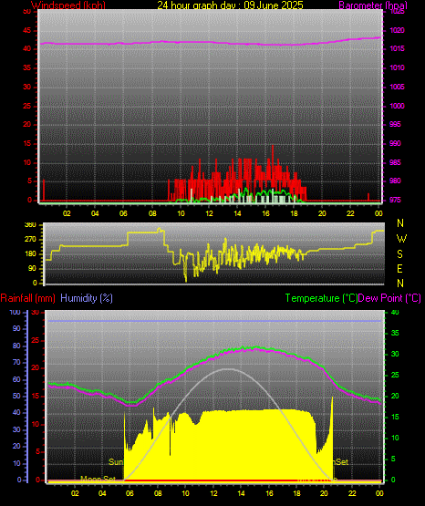The height and width of the screenshot is (506, 425).
Task: Click the Humidity (%) legend label
Action: tap(87, 298)
